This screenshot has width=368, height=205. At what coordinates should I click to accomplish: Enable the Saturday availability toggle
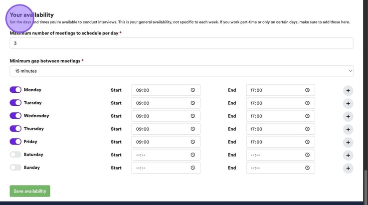15,155
